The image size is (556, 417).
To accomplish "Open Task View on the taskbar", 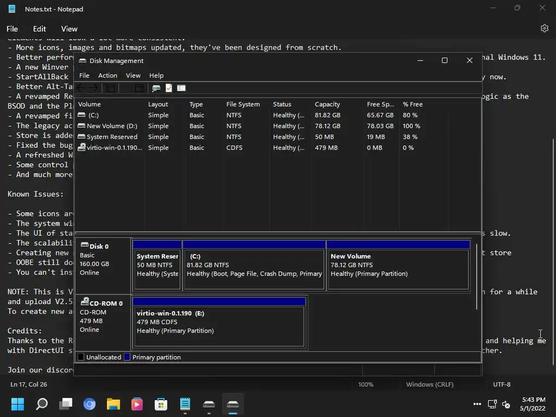I will click(x=66, y=404).
